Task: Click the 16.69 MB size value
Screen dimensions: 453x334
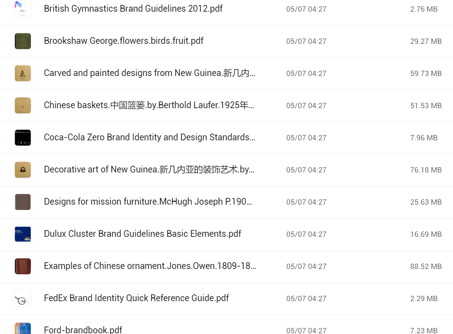Action: click(426, 234)
